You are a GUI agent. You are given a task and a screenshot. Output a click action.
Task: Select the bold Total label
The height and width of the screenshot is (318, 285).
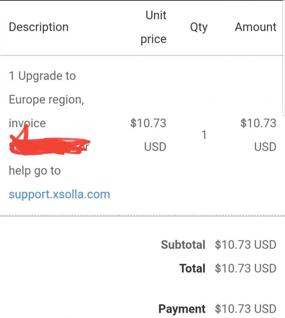[192, 268]
